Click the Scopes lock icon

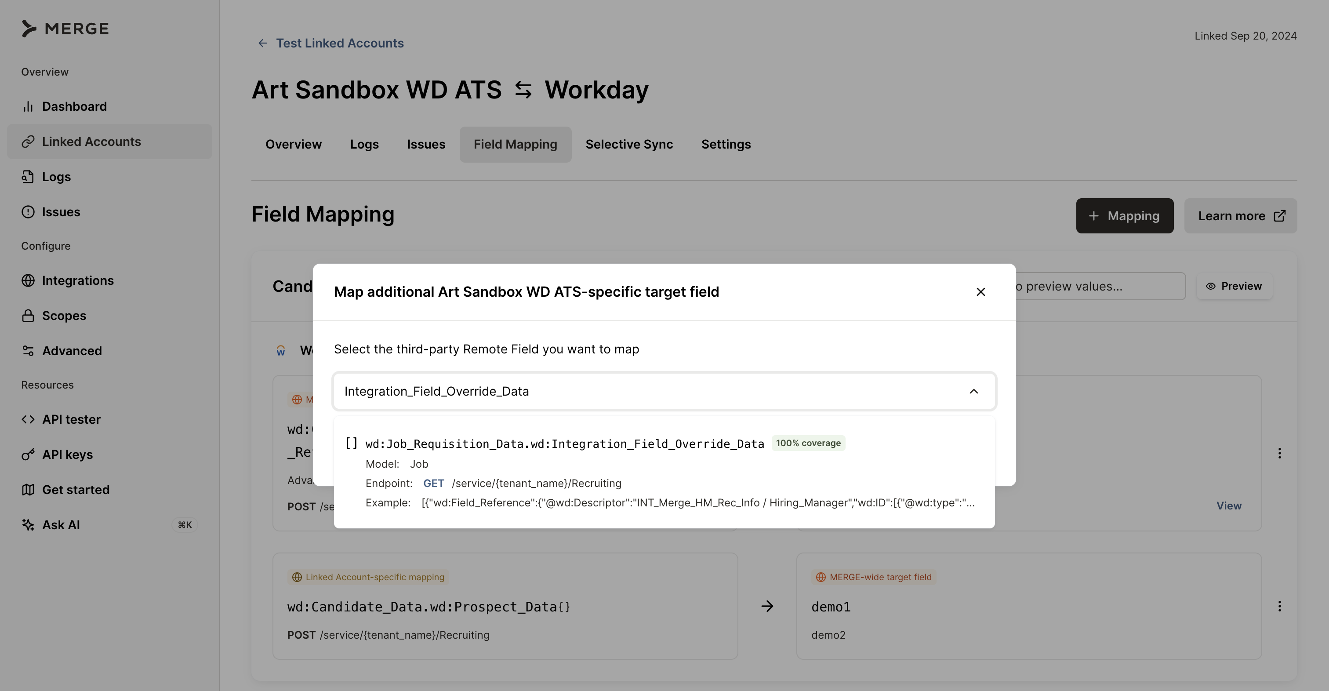coord(28,316)
